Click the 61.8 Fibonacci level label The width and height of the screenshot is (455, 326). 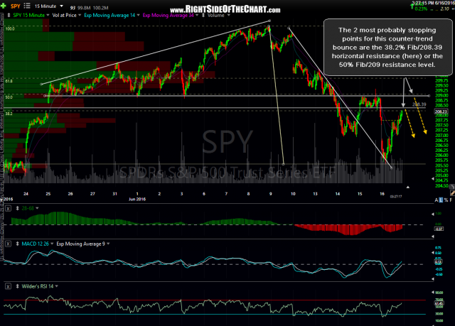9,82
